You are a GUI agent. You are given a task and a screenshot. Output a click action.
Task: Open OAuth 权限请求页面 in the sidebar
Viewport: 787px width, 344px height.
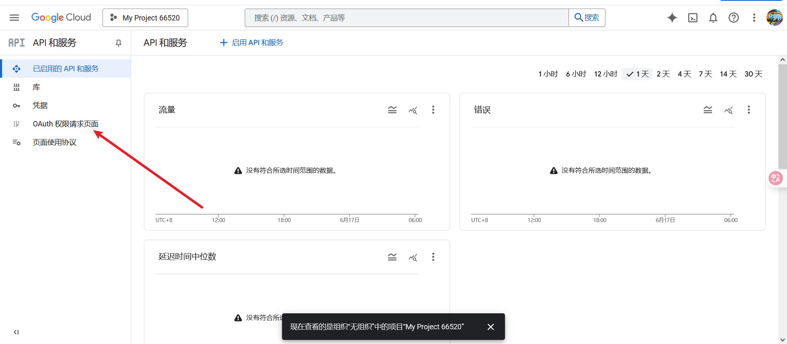pos(66,124)
